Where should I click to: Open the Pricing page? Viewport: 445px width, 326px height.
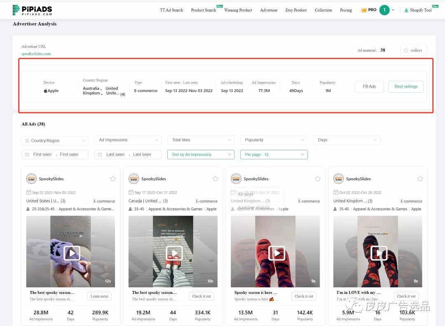coord(346,10)
